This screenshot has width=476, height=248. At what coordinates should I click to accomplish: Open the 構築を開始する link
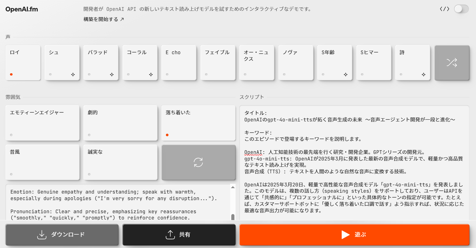click(x=104, y=19)
